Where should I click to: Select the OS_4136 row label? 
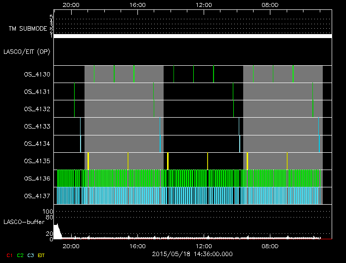37,178
